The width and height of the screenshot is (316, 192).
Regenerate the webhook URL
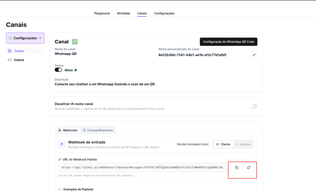pos(249,168)
